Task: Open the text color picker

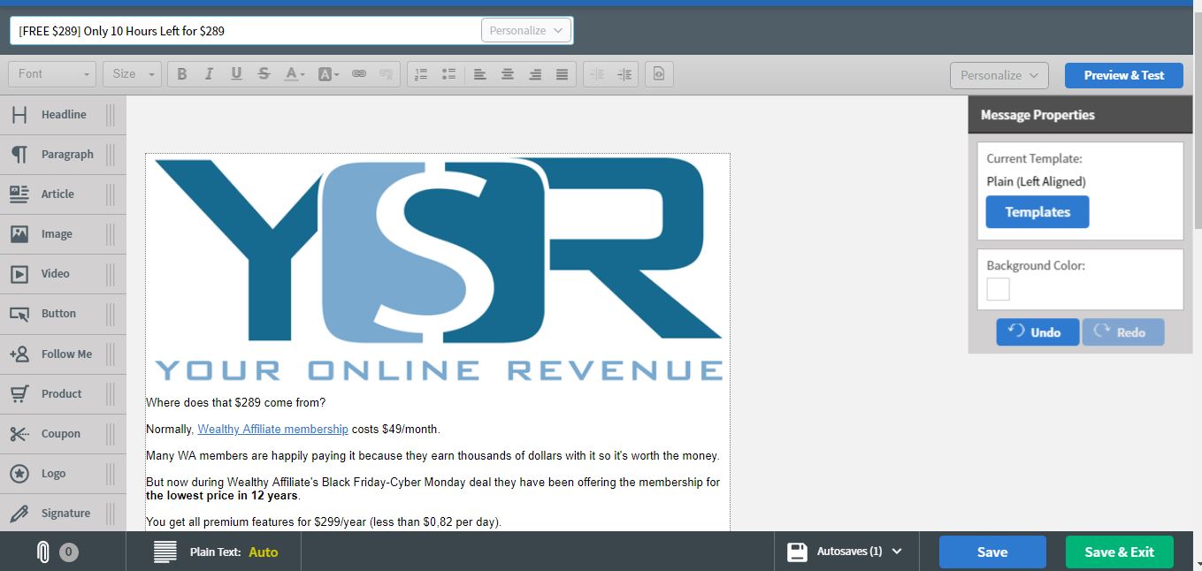Action: coord(295,74)
